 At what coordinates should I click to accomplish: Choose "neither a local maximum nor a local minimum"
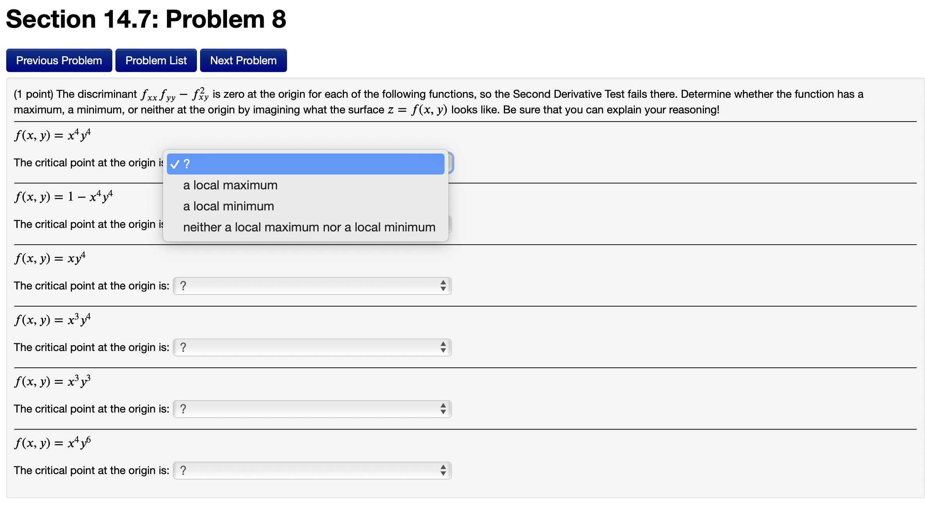click(309, 227)
